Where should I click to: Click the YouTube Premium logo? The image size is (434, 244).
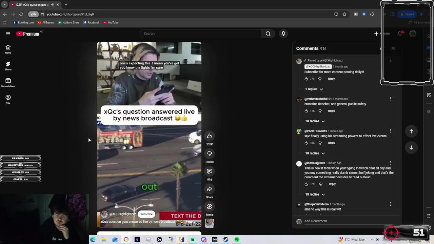28,34
